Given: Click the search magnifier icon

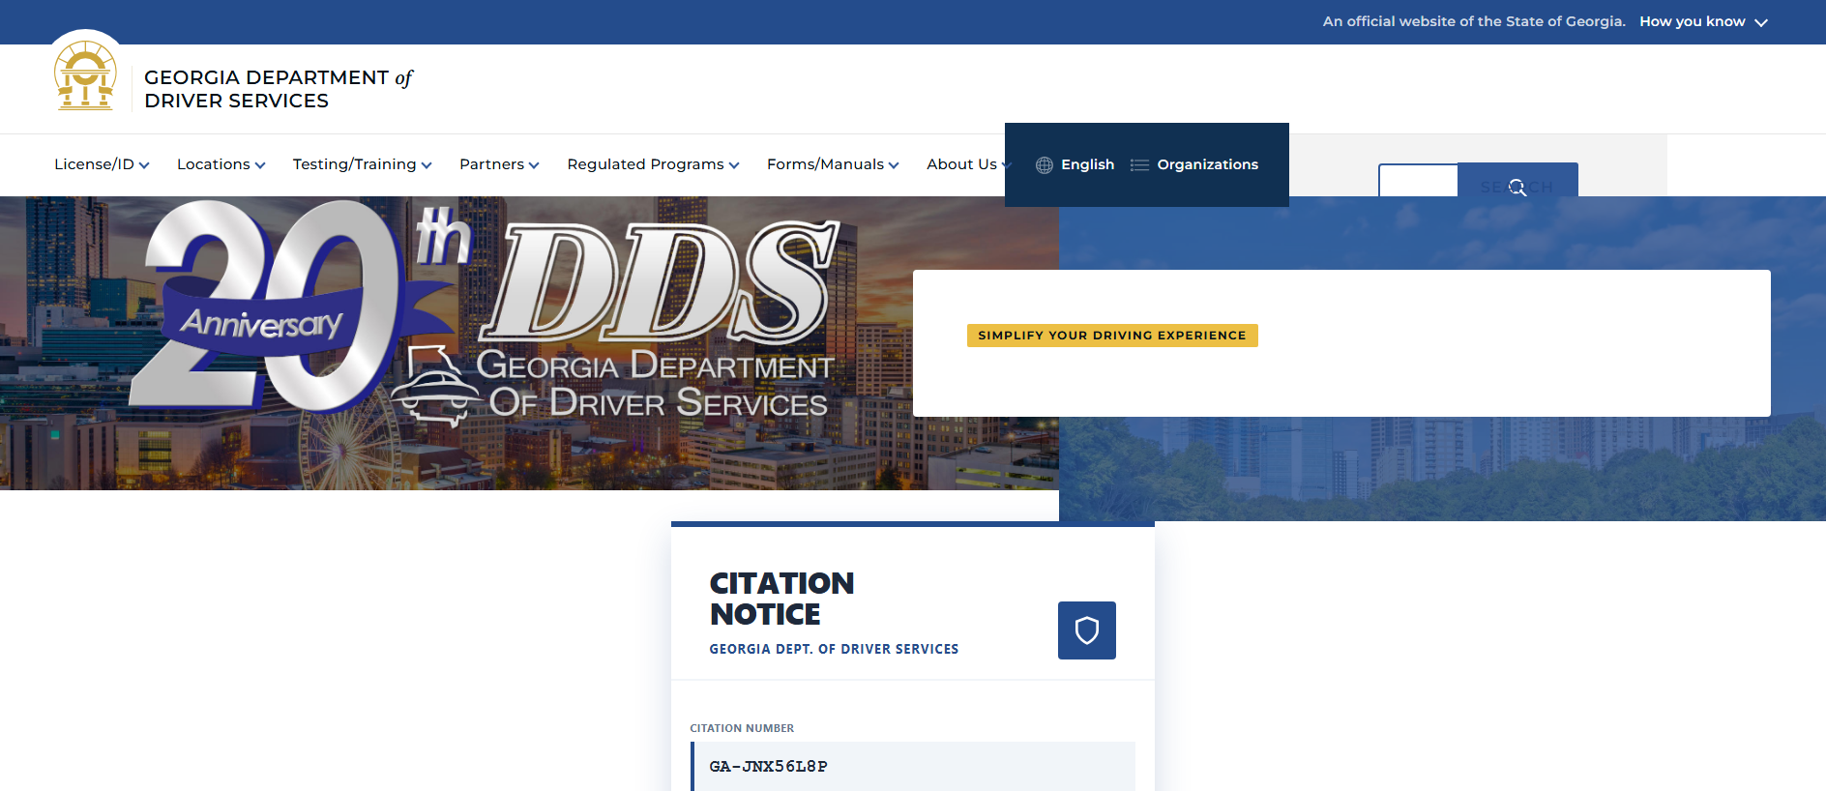Looking at the screenshot, I should click(x=1517, y=188).
